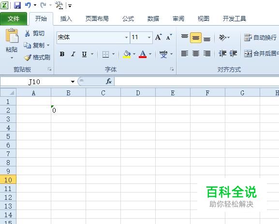Viewport: 279px width, 224px height.
Task: Click the Redo arrow icon
Action: point(43,5)
